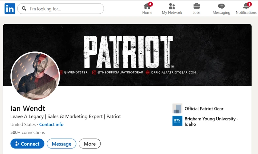This screenshot has width=258, height=154.
Task: Click the Instagram icon beside @THEOFFICIALPATRIOTGEAR
Action: click(94, 72)
